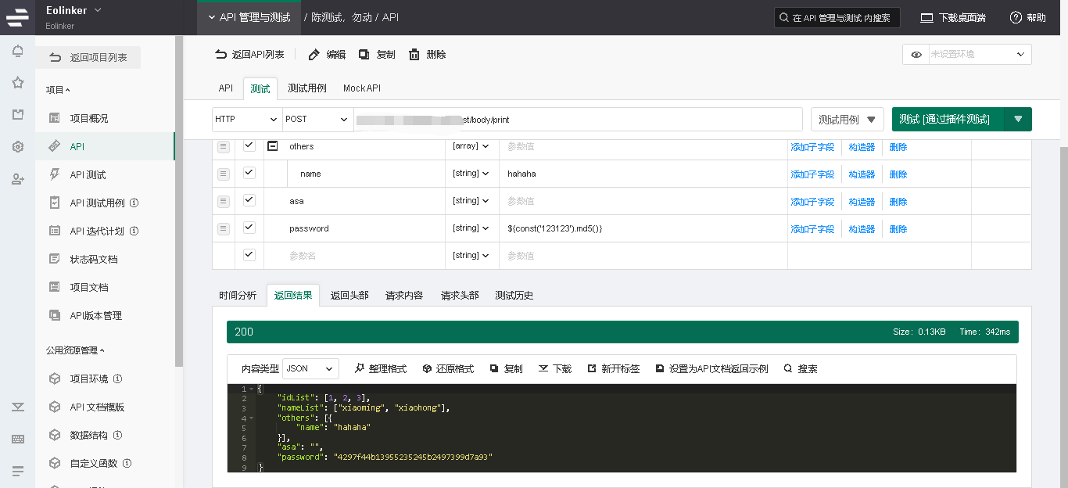Uncheck the checkbox in the others row

coord(249,145)
